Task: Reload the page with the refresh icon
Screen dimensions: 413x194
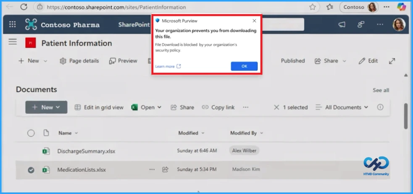Action: (24, 7)
